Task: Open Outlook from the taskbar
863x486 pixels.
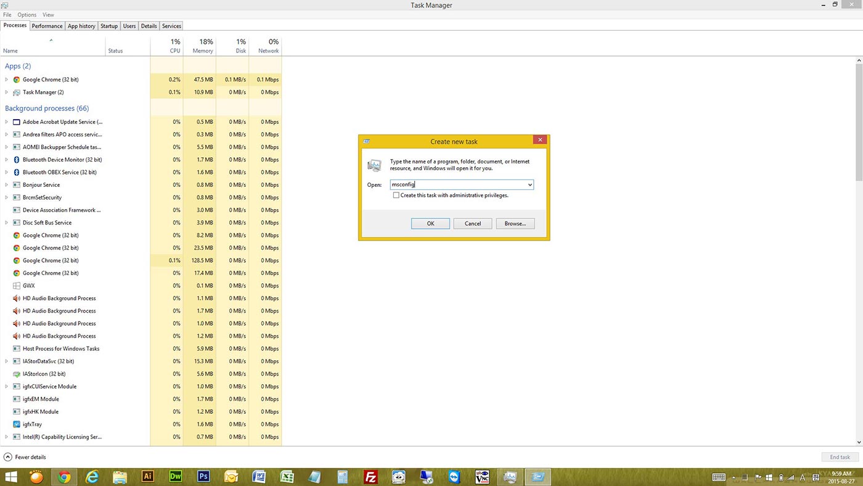Action: pyautogui.click(x=231, y=476)
